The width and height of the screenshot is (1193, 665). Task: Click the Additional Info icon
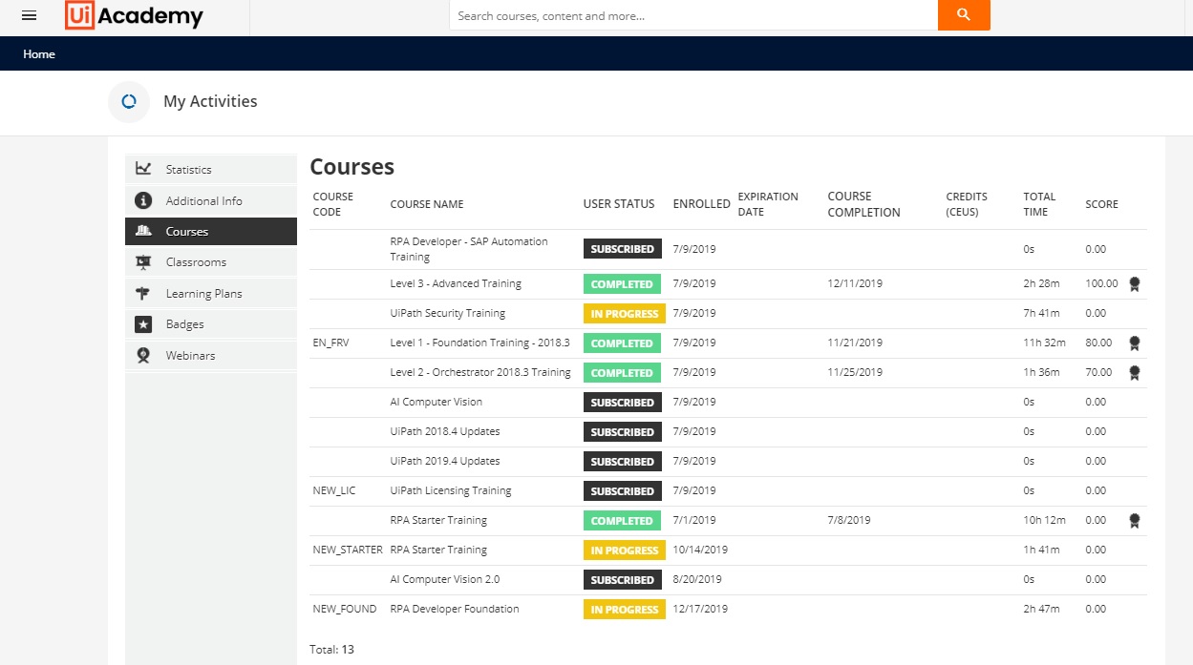(x=143, y=200)
